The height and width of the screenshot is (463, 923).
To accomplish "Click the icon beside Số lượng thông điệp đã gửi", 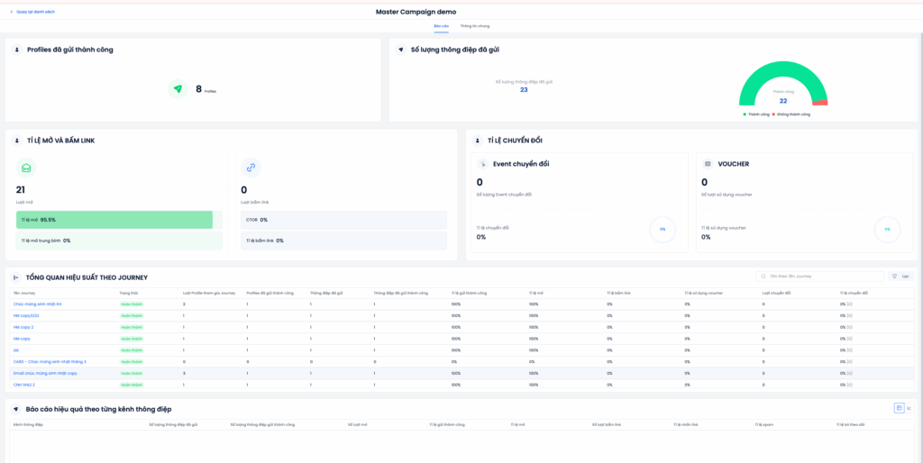I will pos(400,50).
